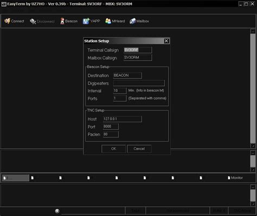The width and height of the screenshot is (257, 216).
Task: Click the beacon Destination field
Action: (127, 75)
